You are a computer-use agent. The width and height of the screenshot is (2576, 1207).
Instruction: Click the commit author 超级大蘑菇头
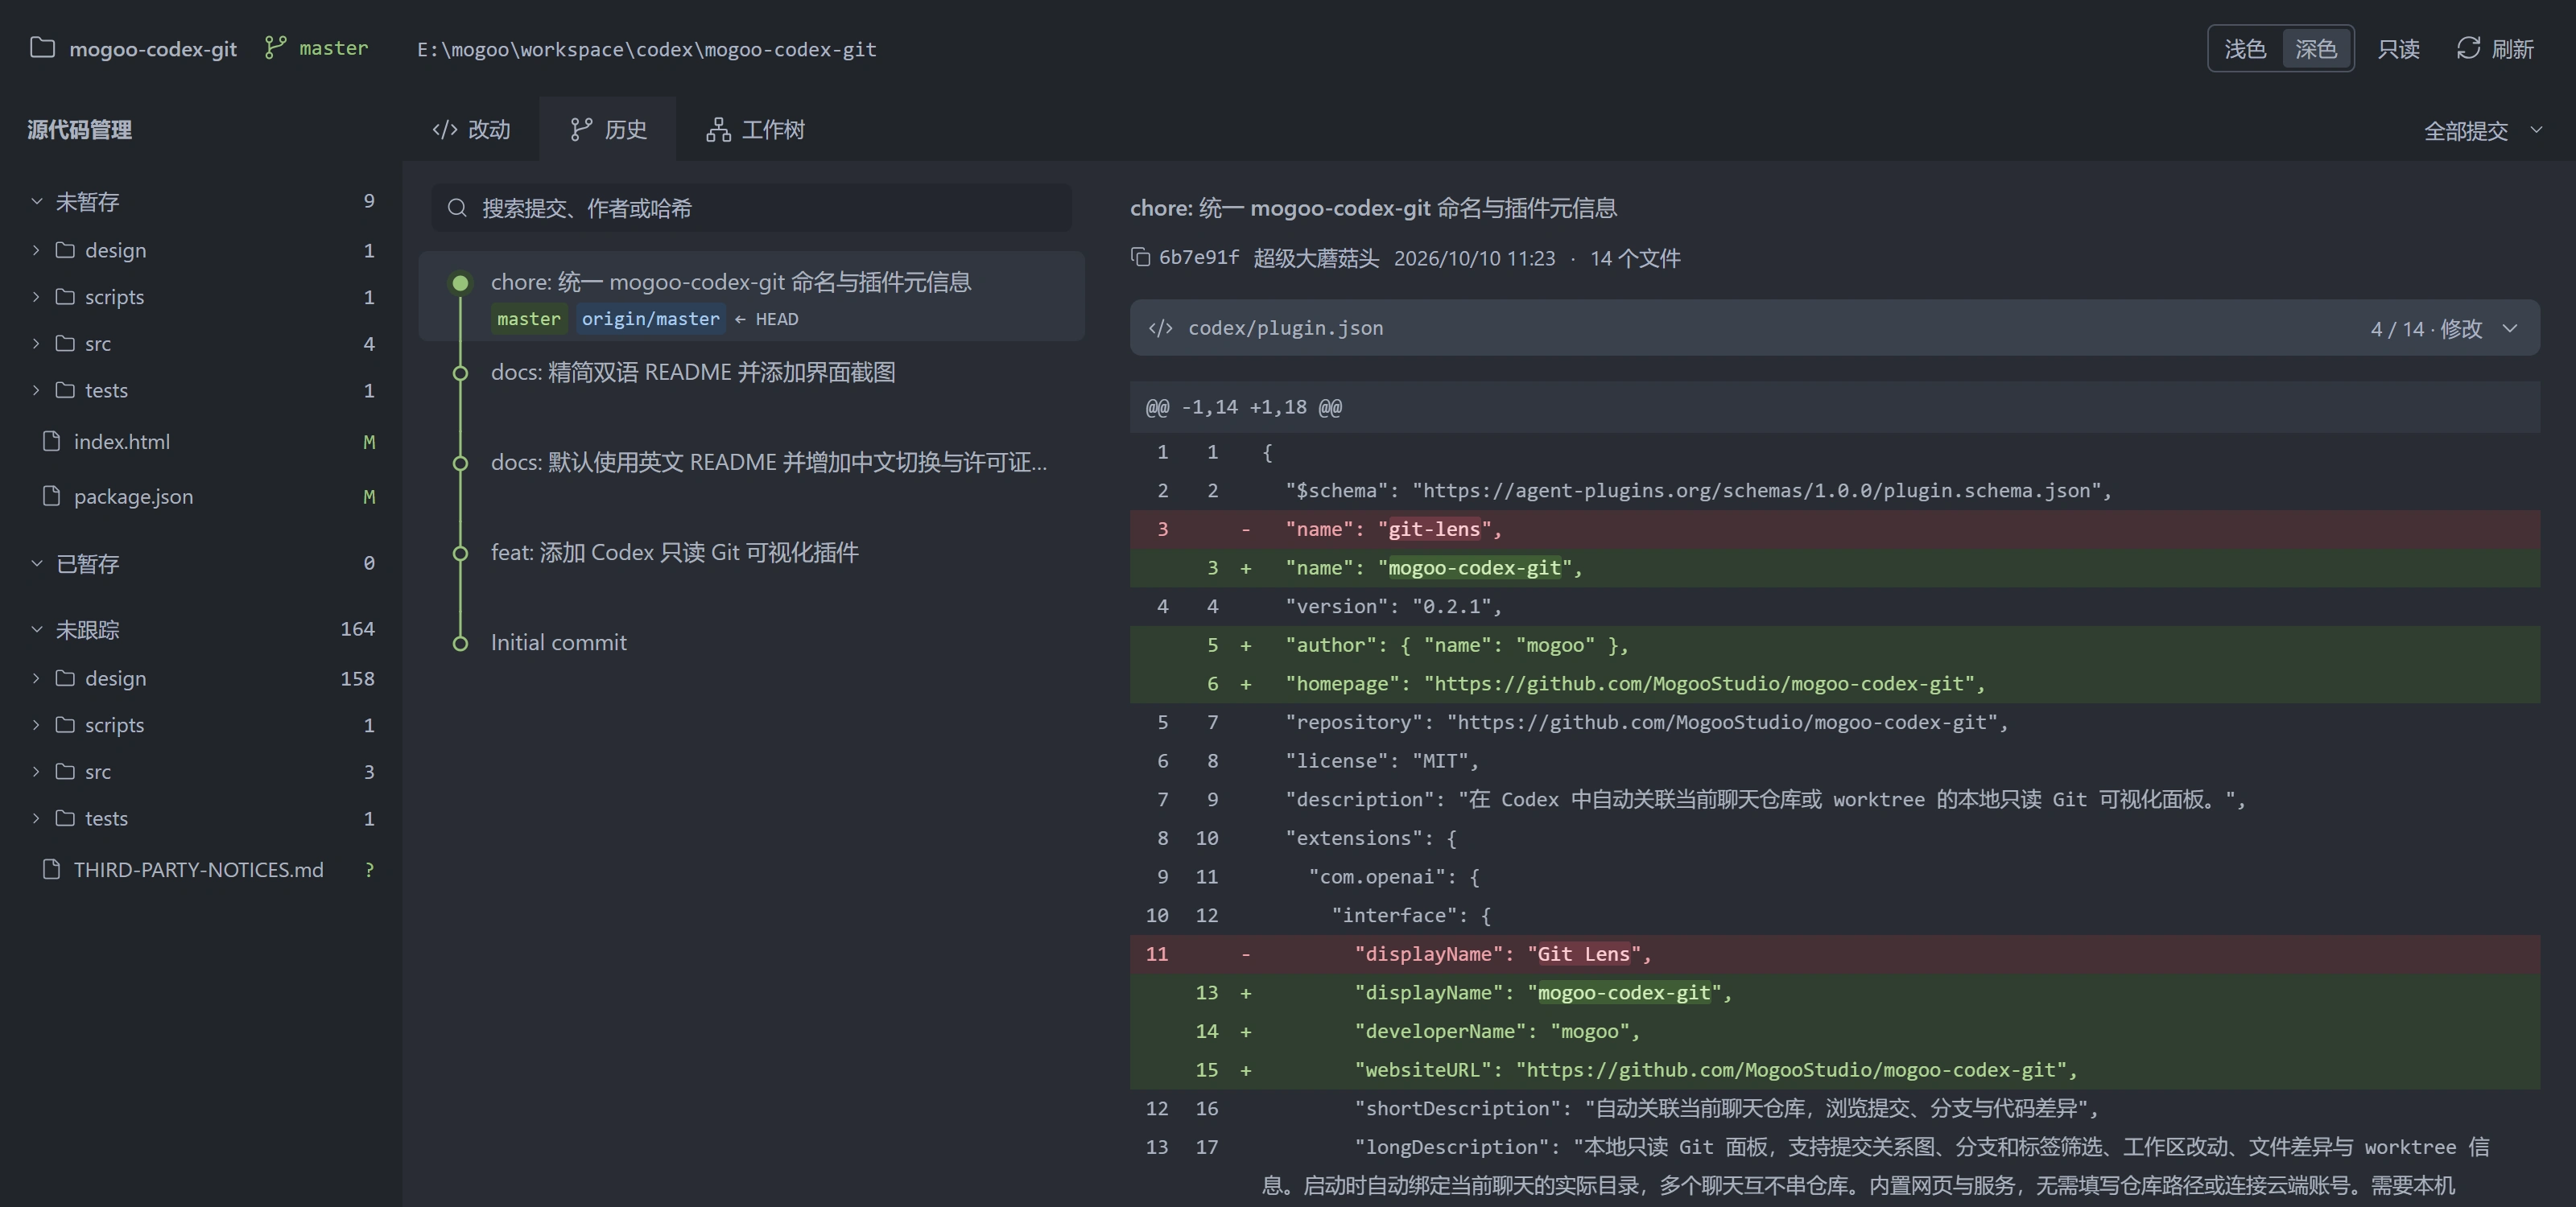pyautogui.click(x=1316, y=257)
